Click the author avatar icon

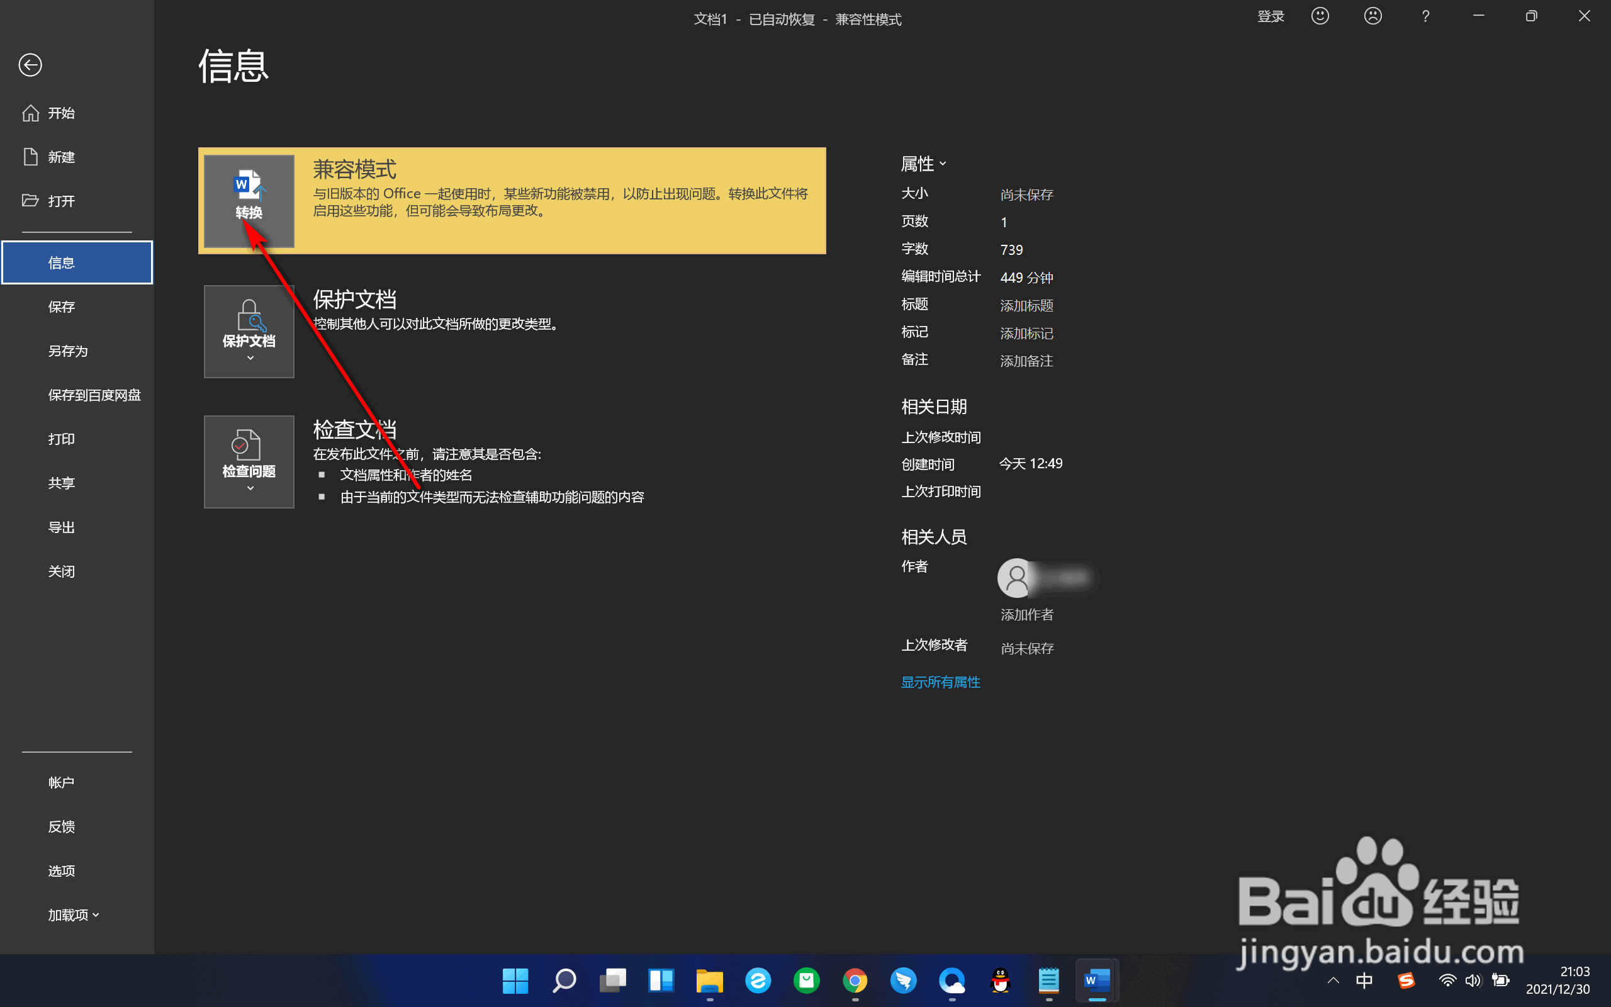click(x=1016, y=577)
